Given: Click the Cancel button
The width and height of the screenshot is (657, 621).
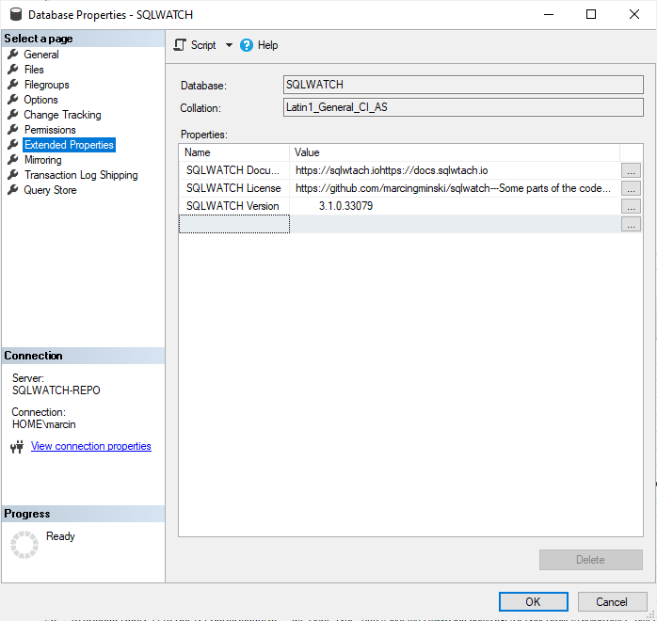Looking at the screenshot, I should pos(612,602).
